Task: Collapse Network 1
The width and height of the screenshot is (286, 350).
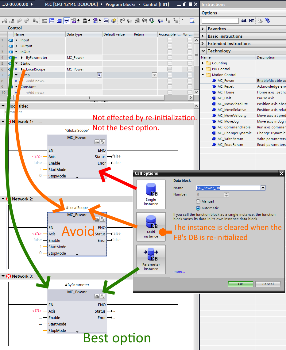Action: click(x=3, y=122)
